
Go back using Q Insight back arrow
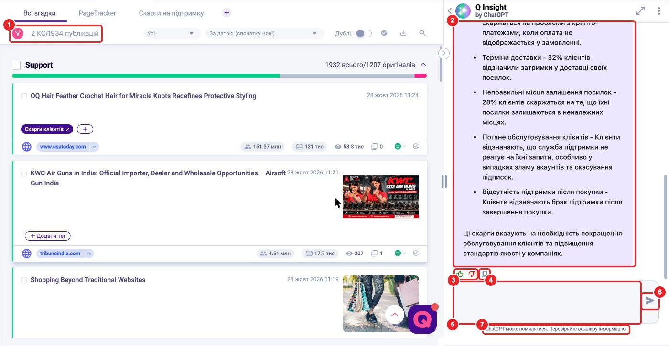tap(450, 11)
